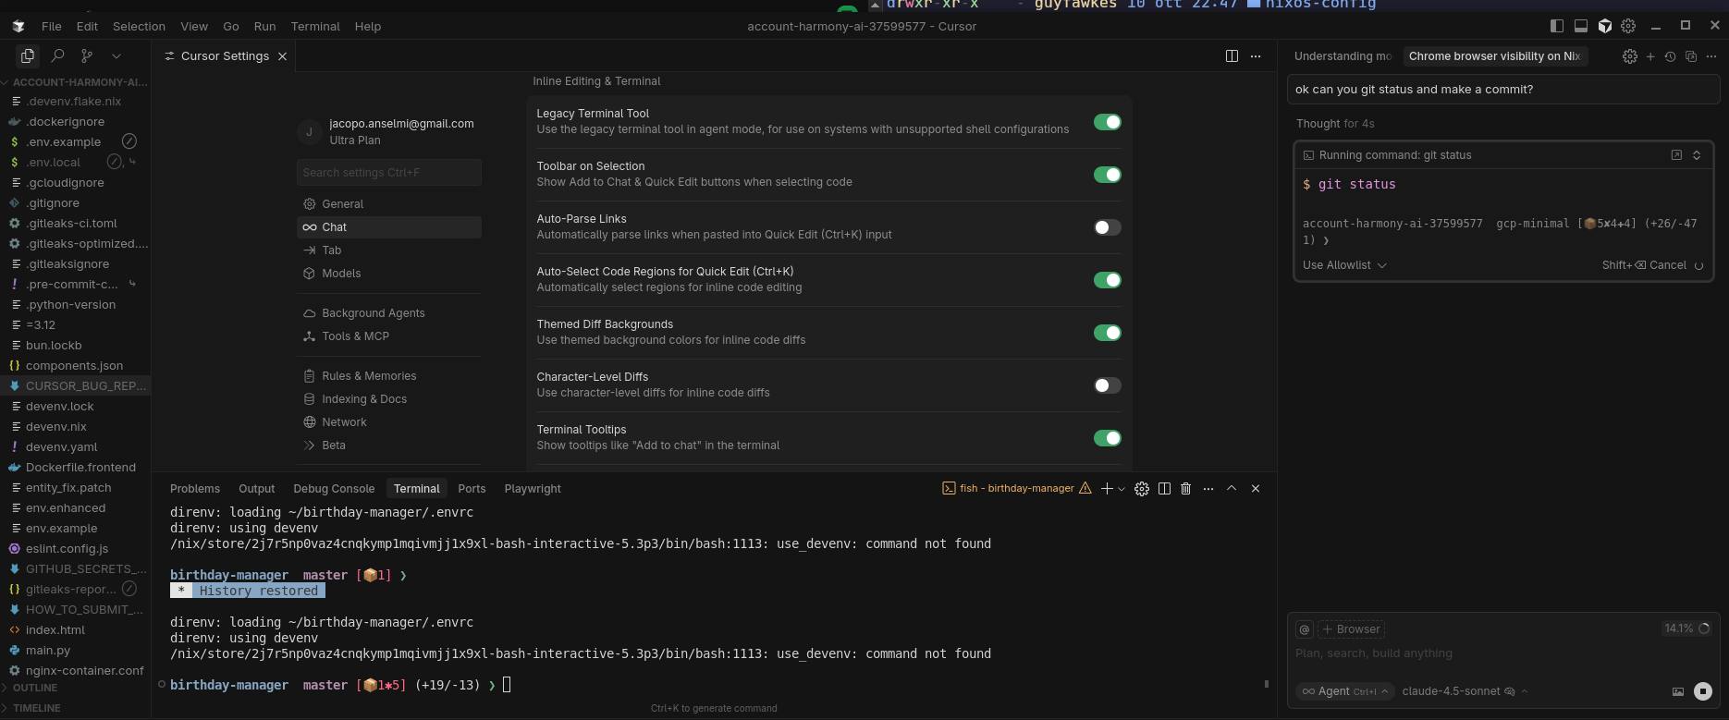Expand the TIMELINE section
Viewport: 1729px width, 720px height.
(76, 708)
